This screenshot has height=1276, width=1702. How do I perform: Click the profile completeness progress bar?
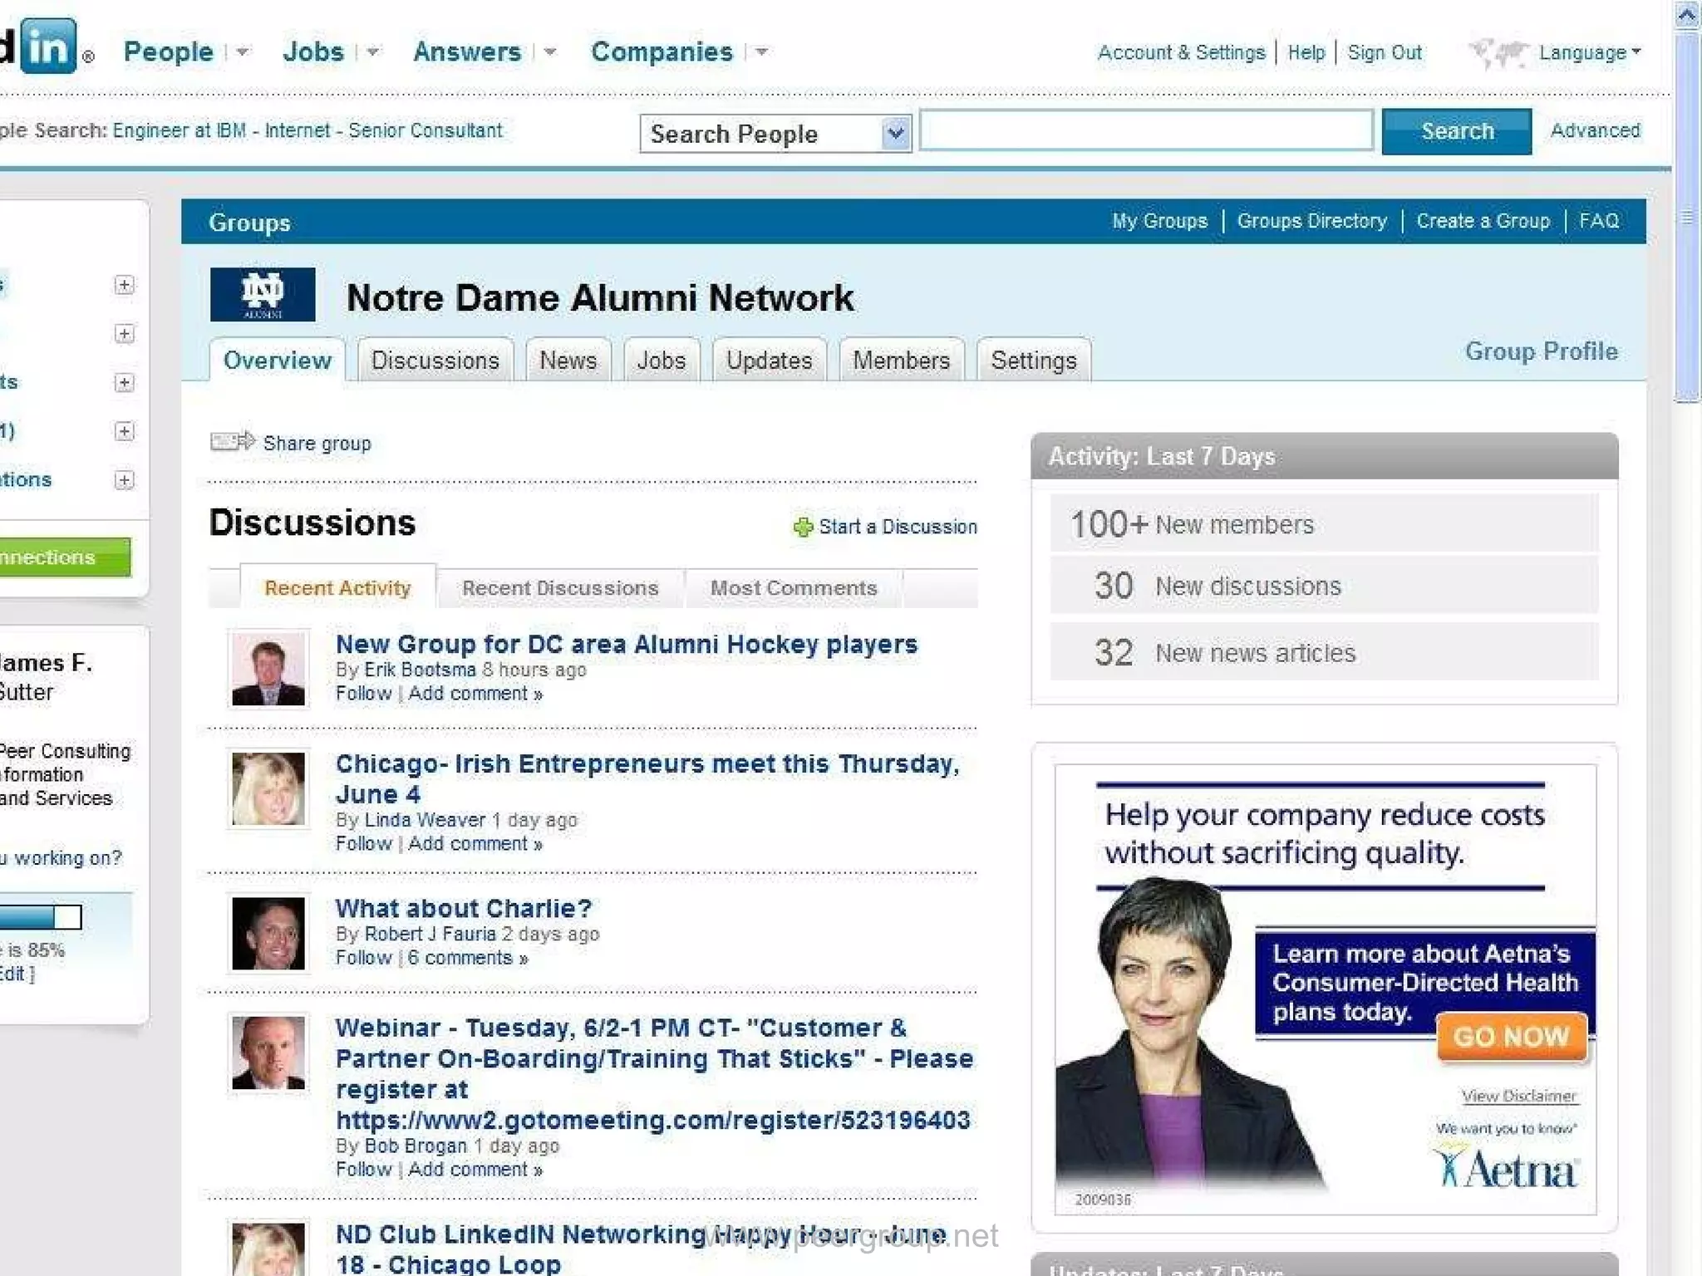click(x=41, y=917)
